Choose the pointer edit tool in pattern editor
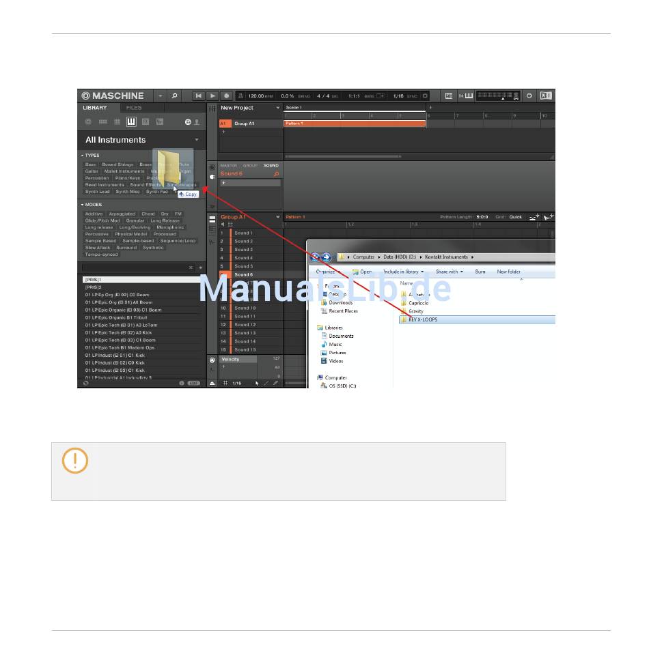Viewport: 649px width, 649px height. [x=257, y=384]
